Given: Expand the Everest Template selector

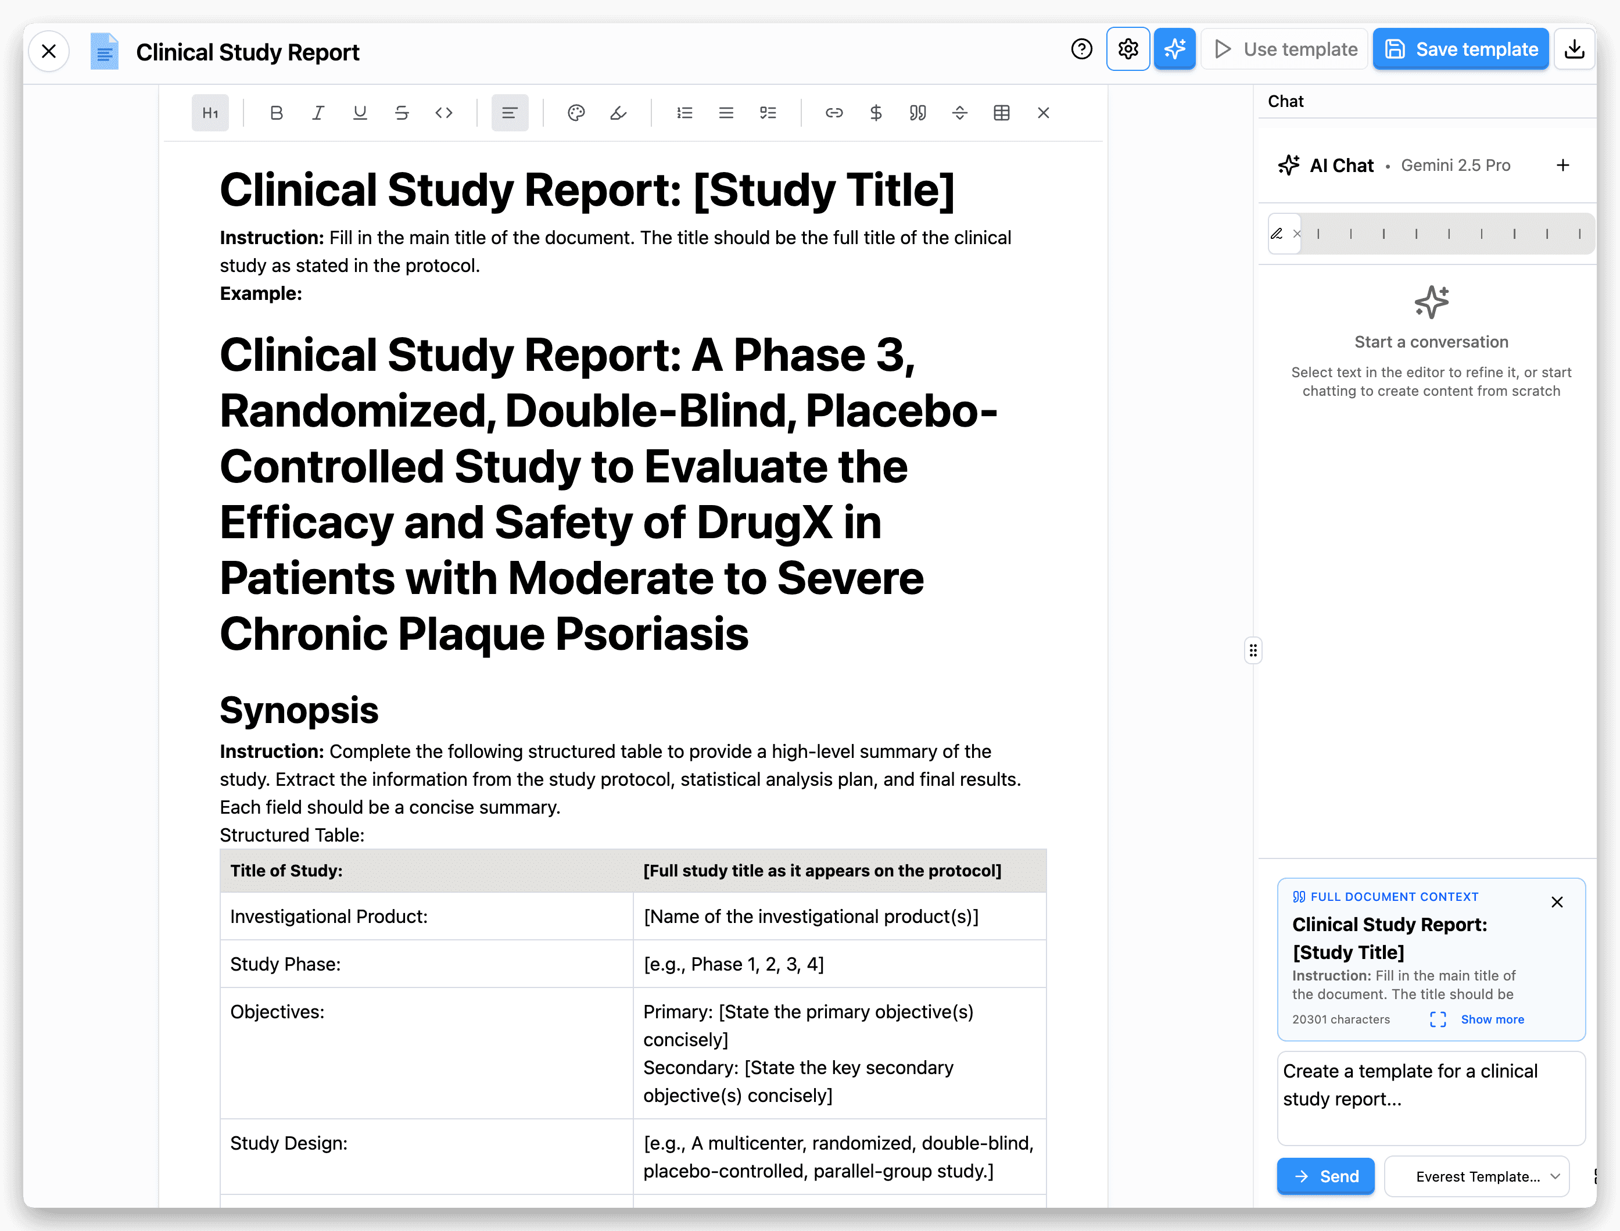Looking at the screenshot, I should (1476, 1176).
